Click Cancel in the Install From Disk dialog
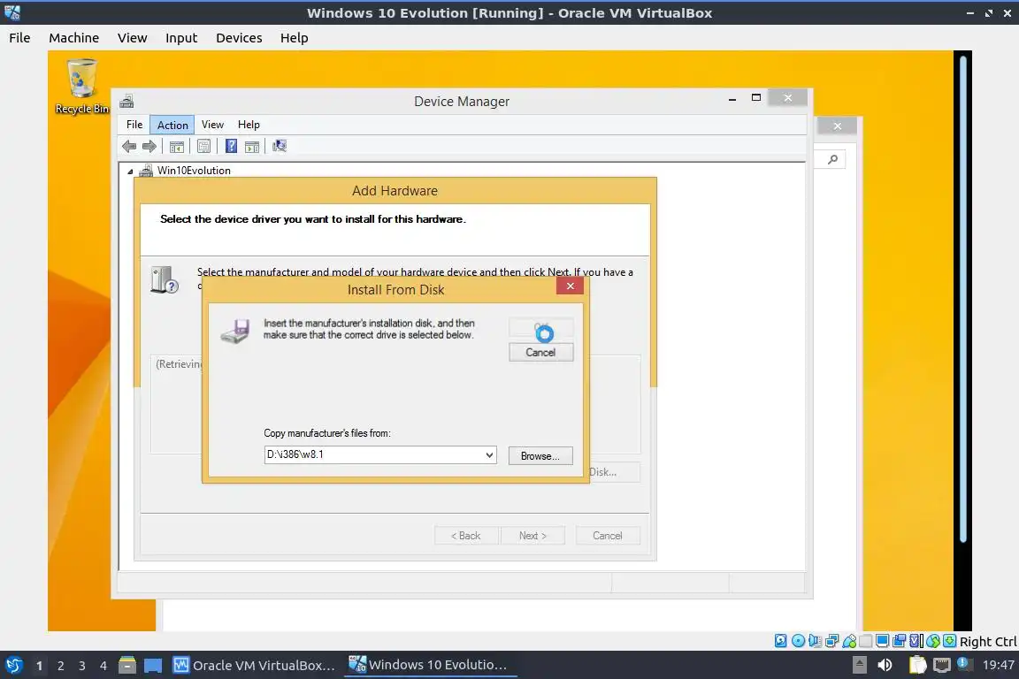The image size is (1019, 679). click(540, 352)
